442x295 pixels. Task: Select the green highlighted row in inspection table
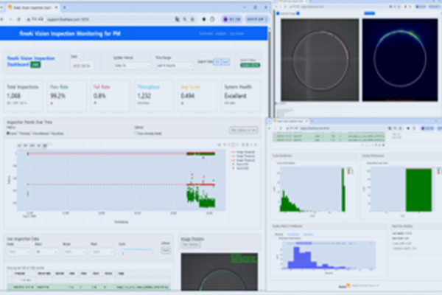tap(88, 287)
